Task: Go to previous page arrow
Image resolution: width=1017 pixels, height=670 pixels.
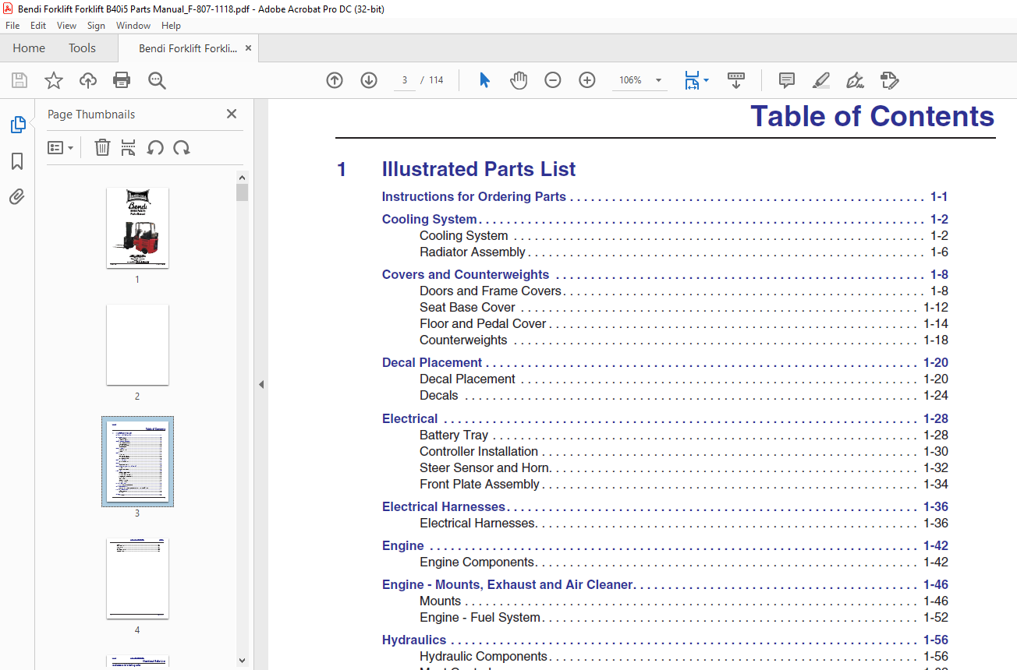Action: (x=335, y=80)
